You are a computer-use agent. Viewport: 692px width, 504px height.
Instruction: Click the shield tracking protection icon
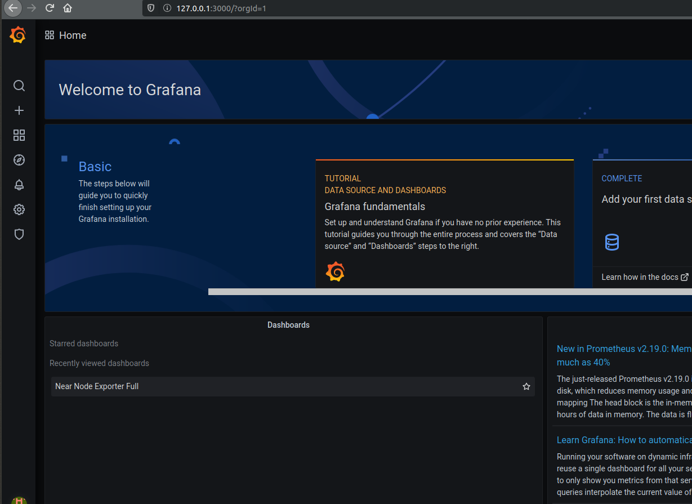pos(150,8)
